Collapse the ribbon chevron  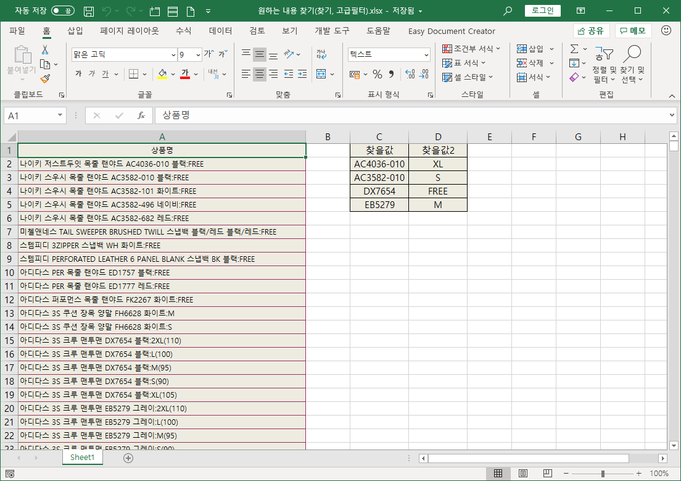pyautogui.click(x=672, y=96)
